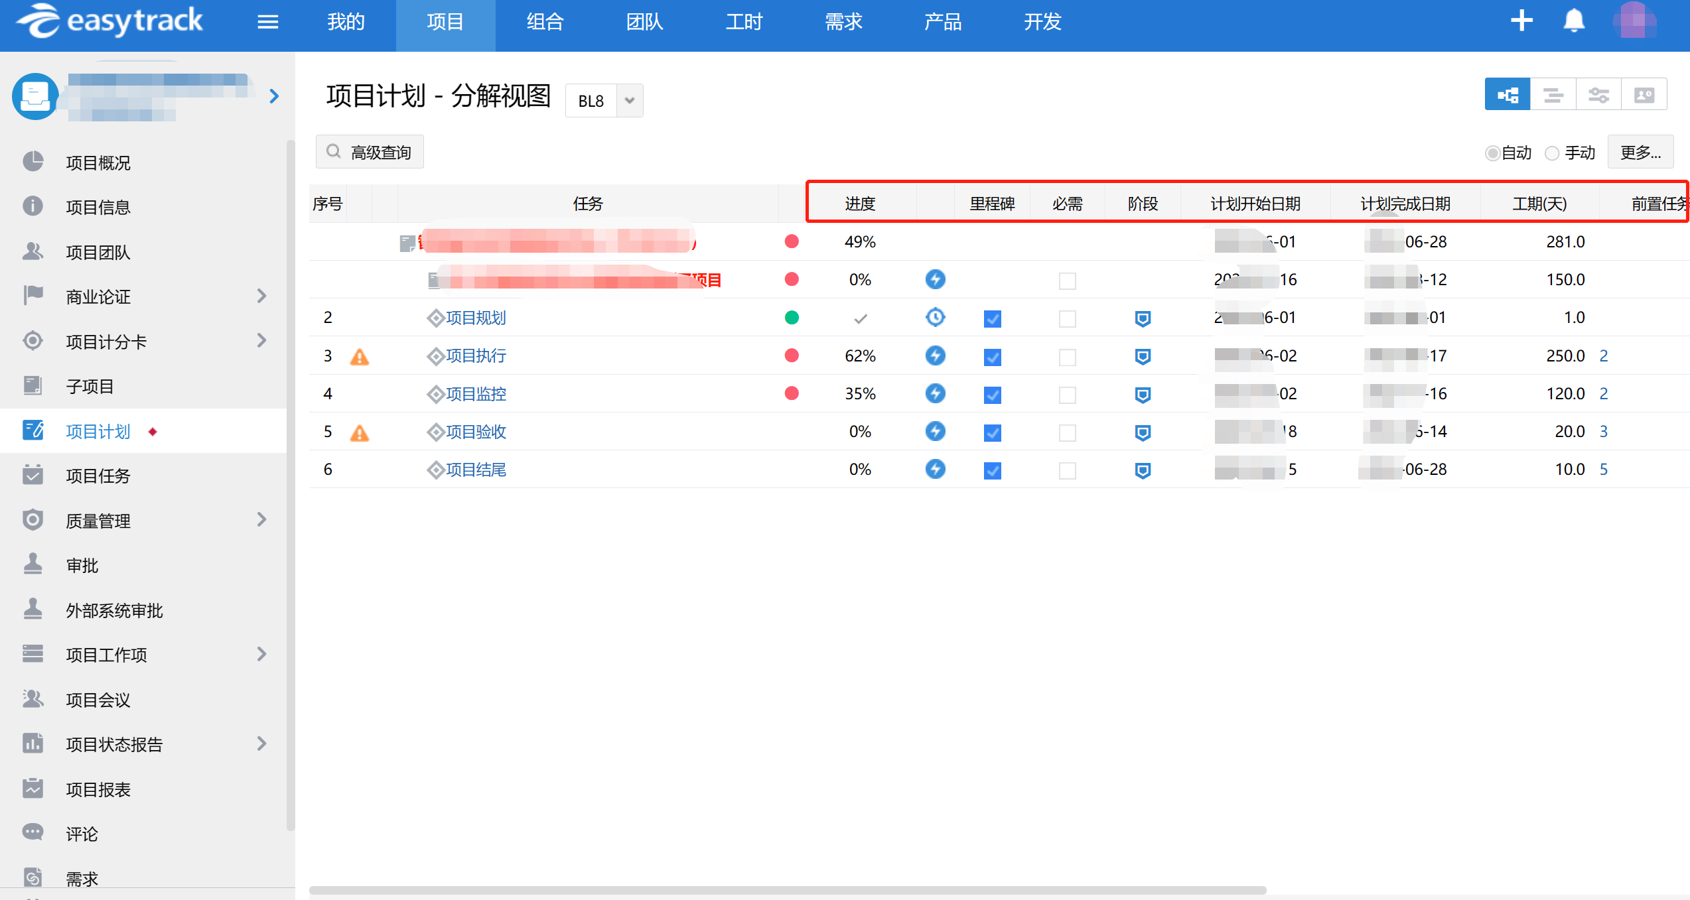
Task: Check the 必需 checkbox for 项目验收
Action: click(1067, 433)
